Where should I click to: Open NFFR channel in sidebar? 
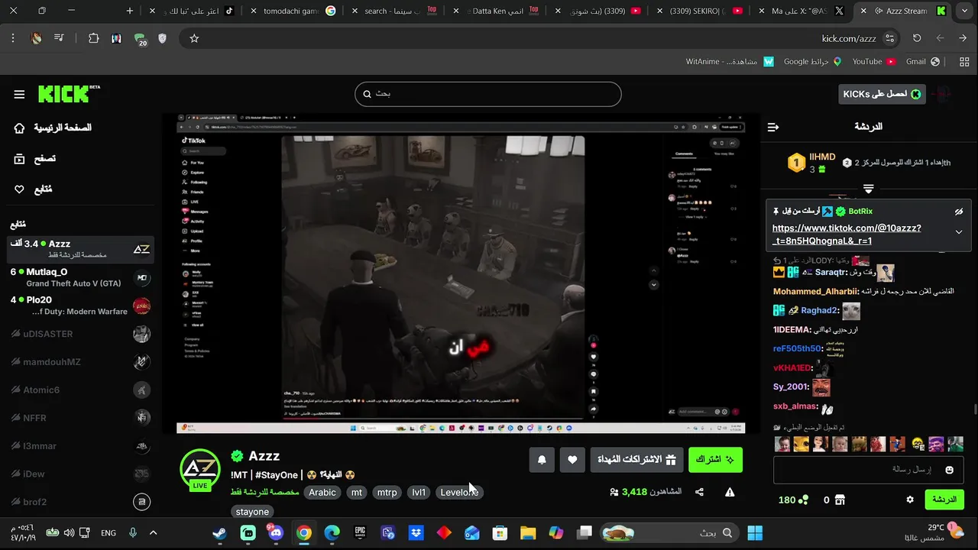point(80,418)
